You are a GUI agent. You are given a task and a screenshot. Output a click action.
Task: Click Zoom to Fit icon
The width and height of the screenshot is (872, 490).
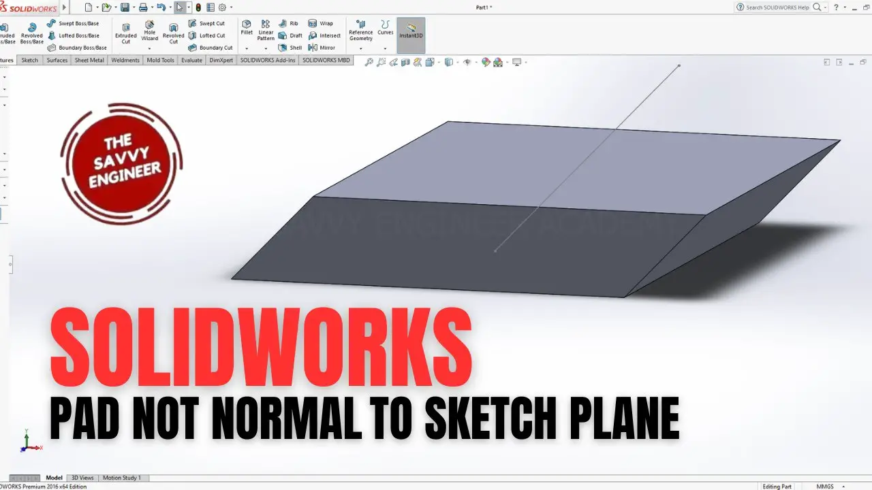click(x=369, y=62)
